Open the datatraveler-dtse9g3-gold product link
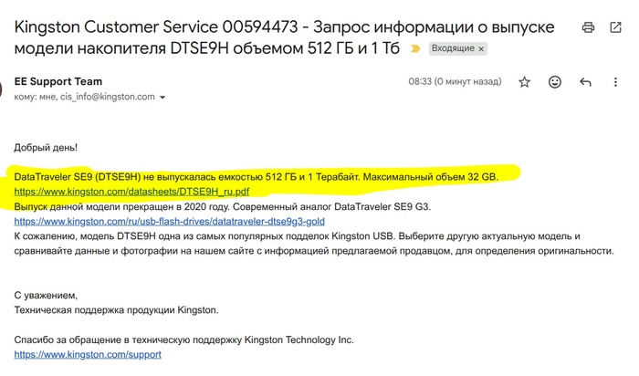The height and width of the screenshot is (376, 639). point(170,221)
